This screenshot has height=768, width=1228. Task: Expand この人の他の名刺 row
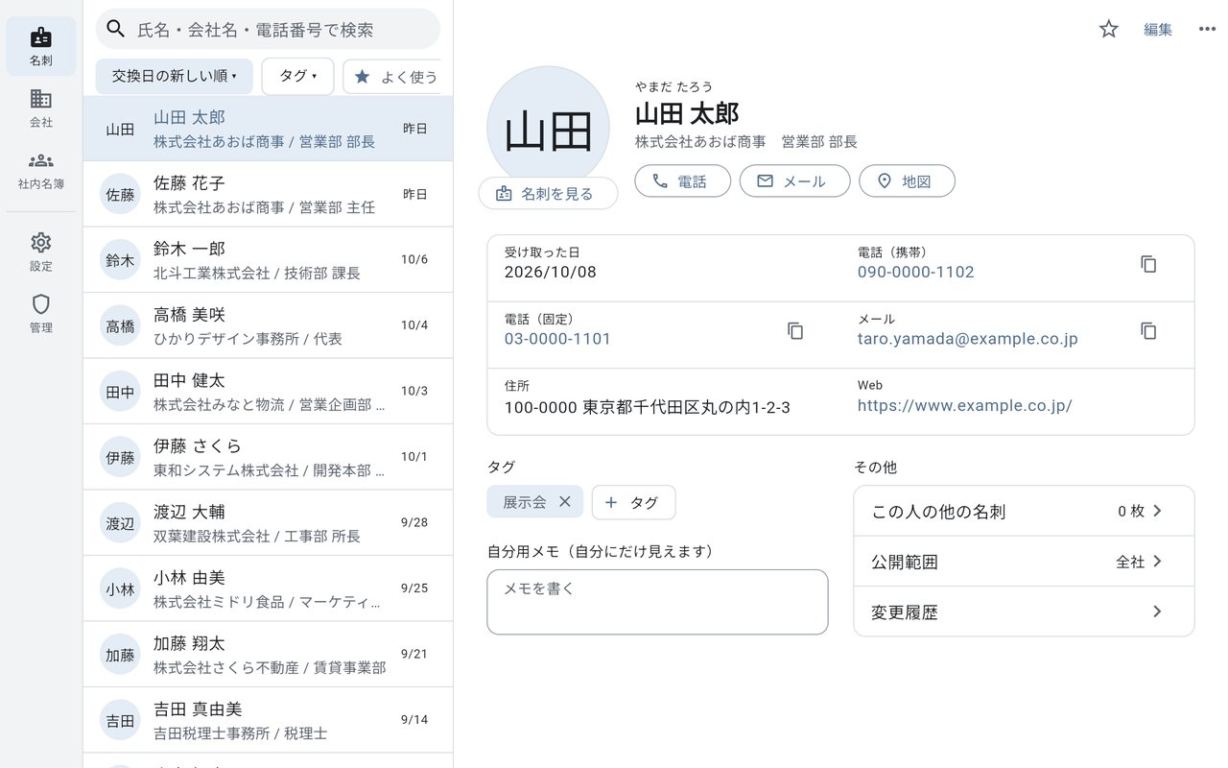coord(1024,511)
